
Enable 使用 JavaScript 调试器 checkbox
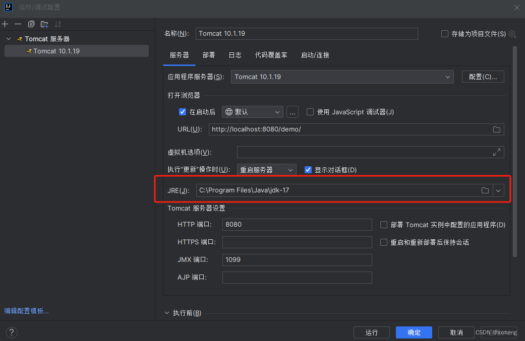[x=310, y=112]
